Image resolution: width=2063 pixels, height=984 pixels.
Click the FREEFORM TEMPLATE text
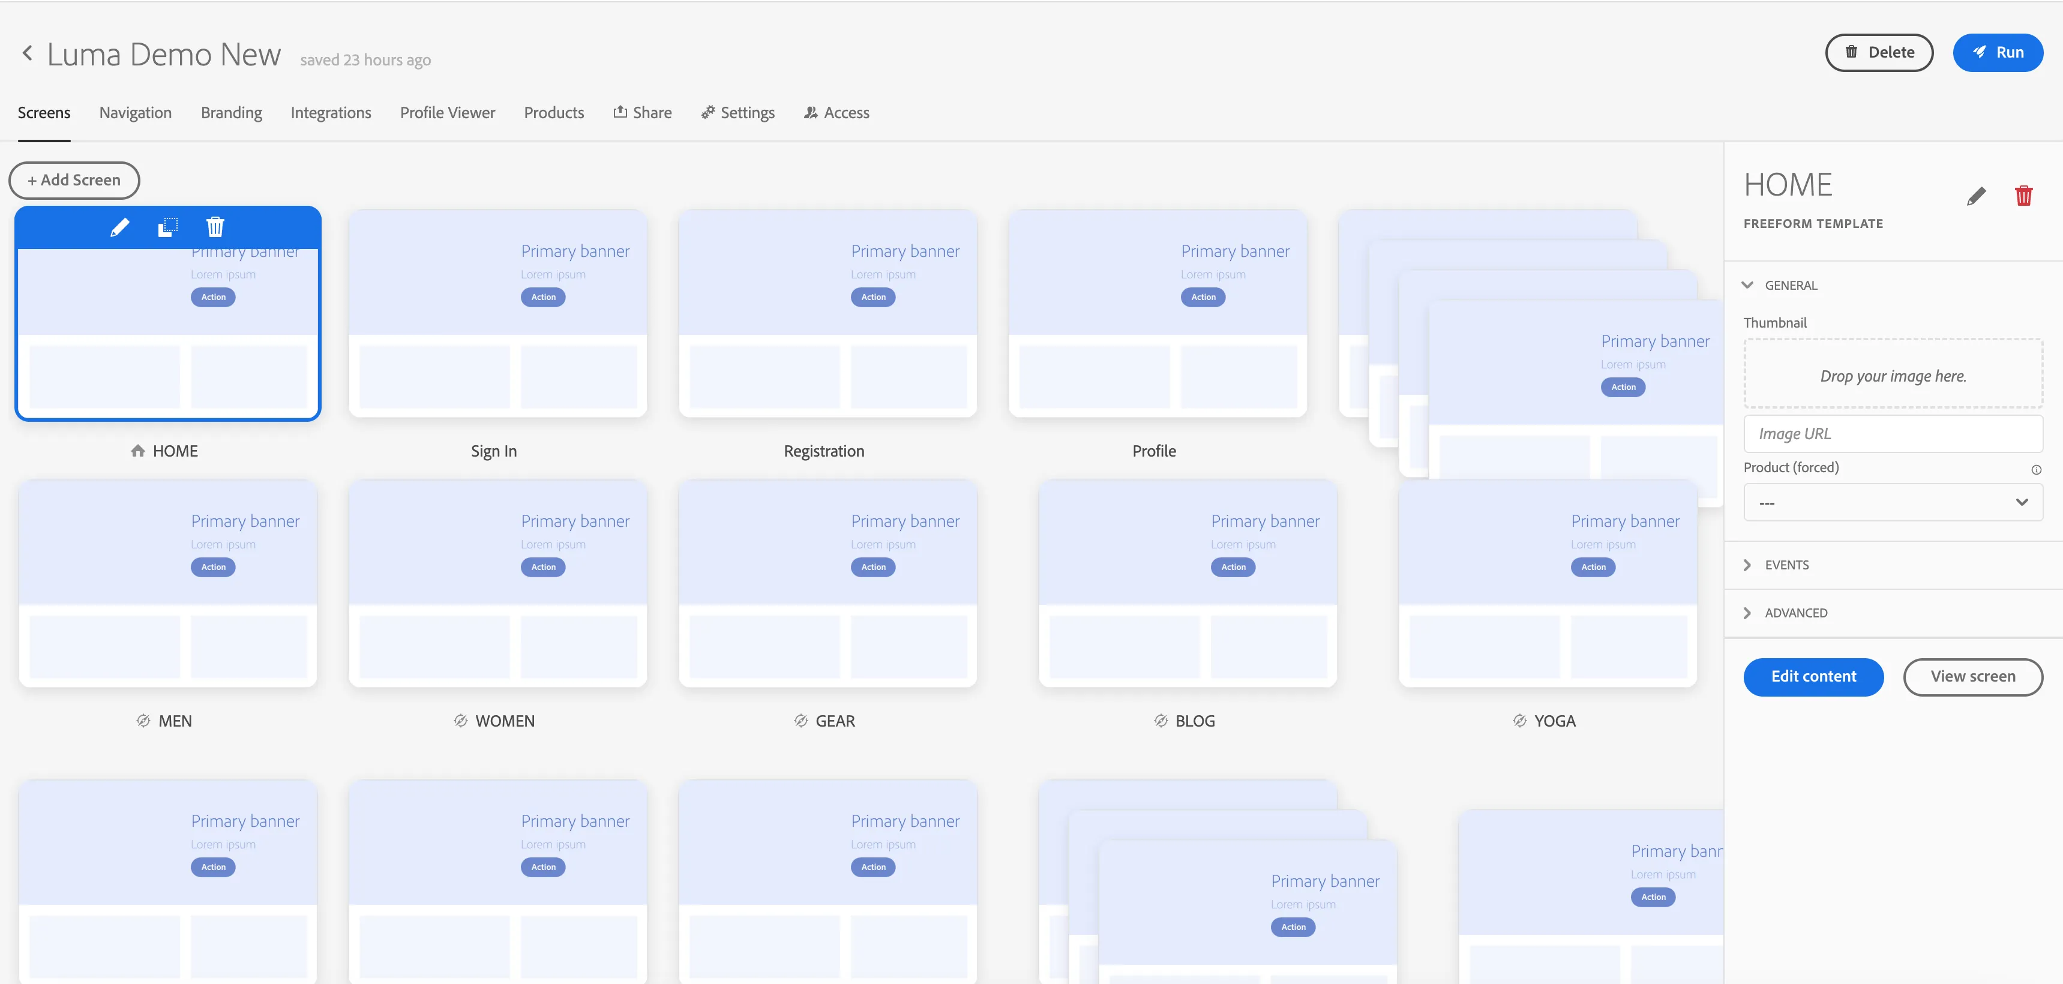[x=1813, y=223]
